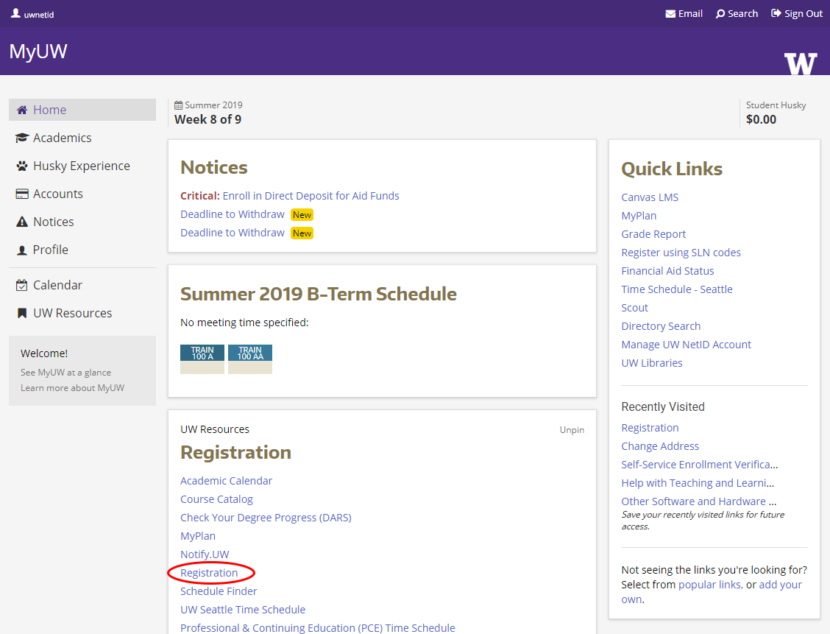Click the UW Resources bookmark icon
The image size is (830, 634).
click(22, 314)
